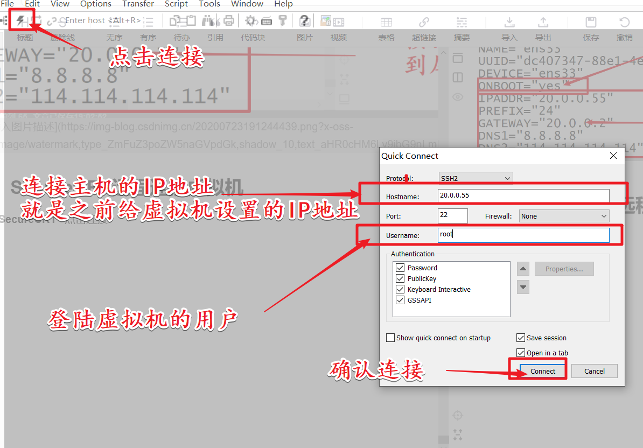
Task: Open the File menu
Action: pos(7,4)
